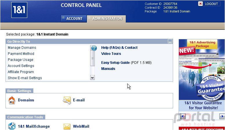Screen dimensions: 225x130
Task: Open Show E-mail Settings link
Action: coord(25,78)
